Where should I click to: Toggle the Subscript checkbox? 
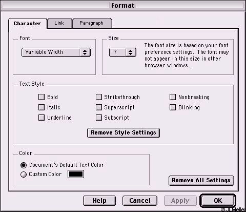pos(99,118)
